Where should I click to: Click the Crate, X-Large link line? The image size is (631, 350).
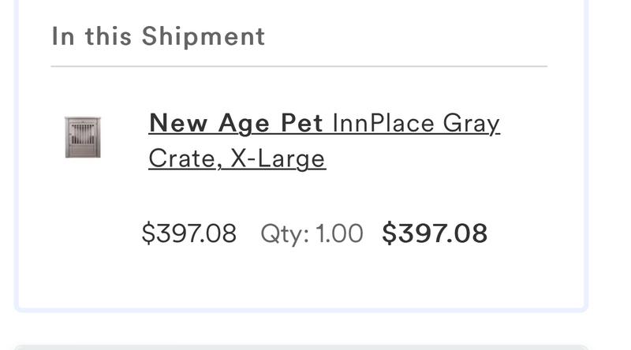(x=237, y=158)
